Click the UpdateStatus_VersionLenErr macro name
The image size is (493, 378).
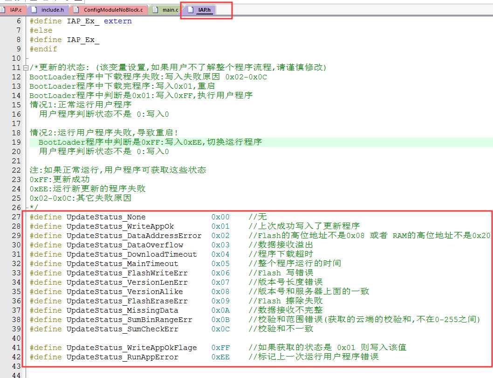[x=127, y=282]
